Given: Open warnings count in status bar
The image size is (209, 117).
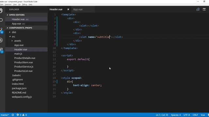Looking at the screenshot, I should (25, 115).
